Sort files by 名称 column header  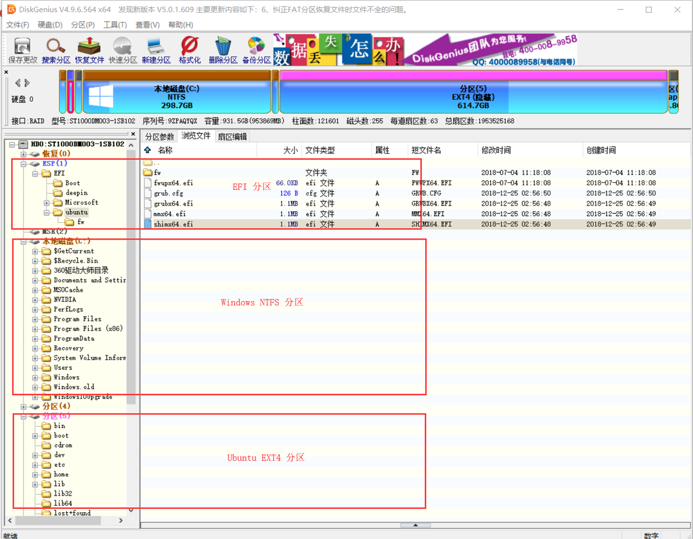(x=165, y=150)
